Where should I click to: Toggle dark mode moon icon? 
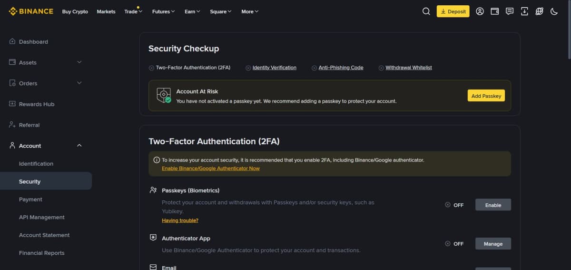[554, 11]
